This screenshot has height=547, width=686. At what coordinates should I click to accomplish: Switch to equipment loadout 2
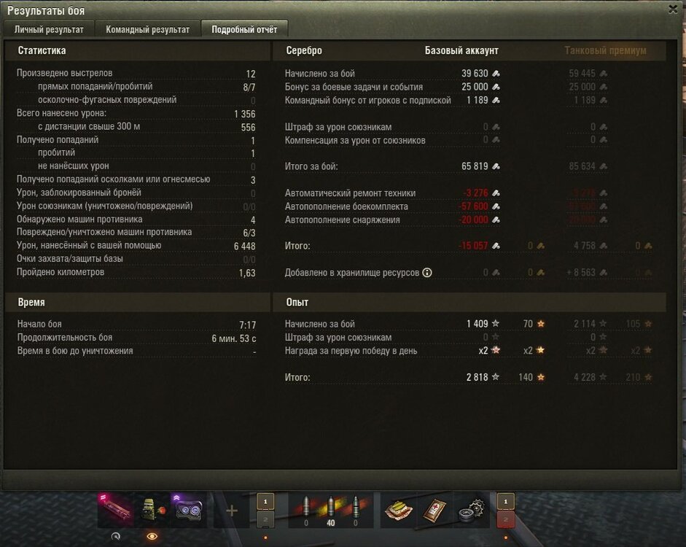click(265, 519)
